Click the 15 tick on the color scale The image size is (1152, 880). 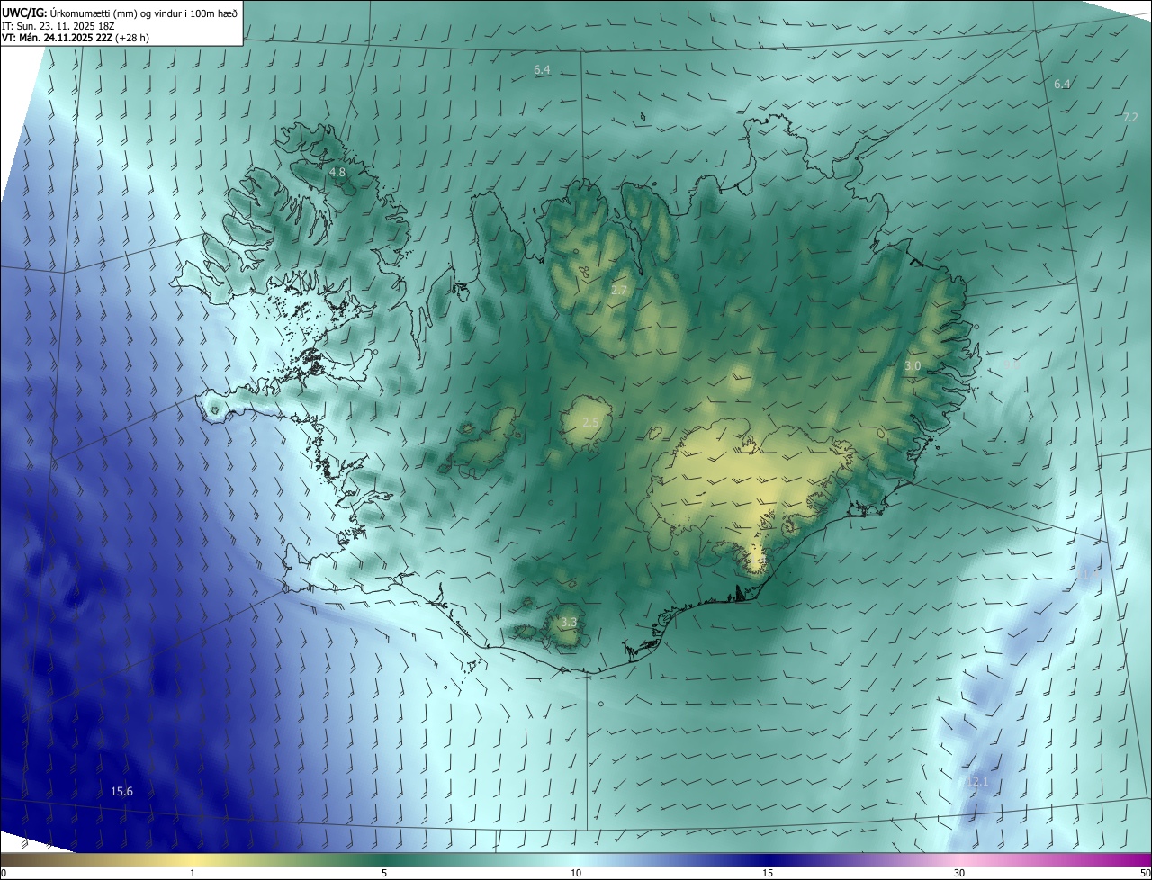tap(768, 873)
